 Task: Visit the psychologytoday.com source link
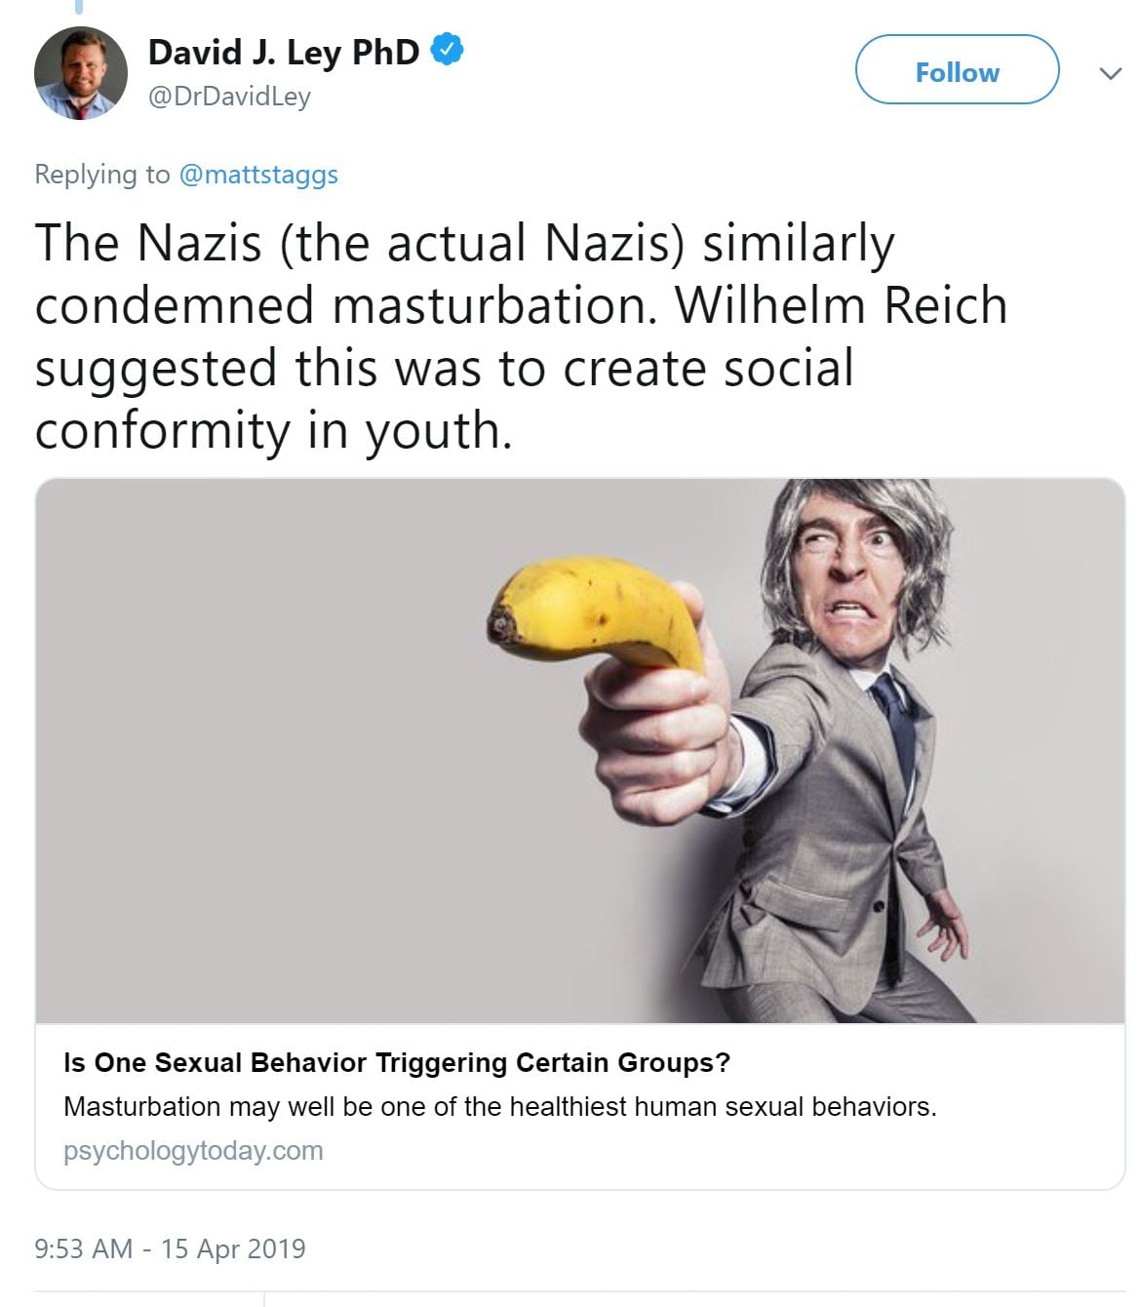[x=193, y=1151]
